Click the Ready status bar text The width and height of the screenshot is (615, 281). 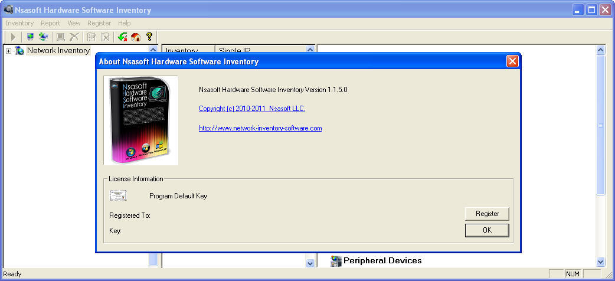coord(12,274)
